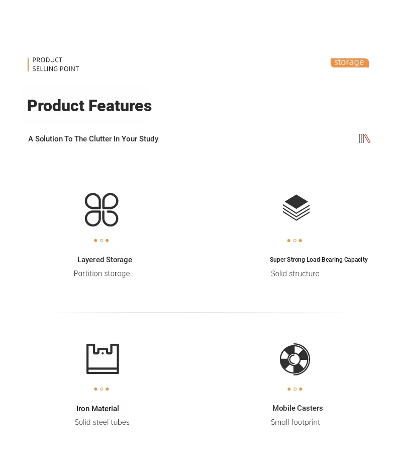Select the Product Features heading
Image resolution: width=397 pixels, height=459 pixels.
pyautogui.click(x=89, y=106)
